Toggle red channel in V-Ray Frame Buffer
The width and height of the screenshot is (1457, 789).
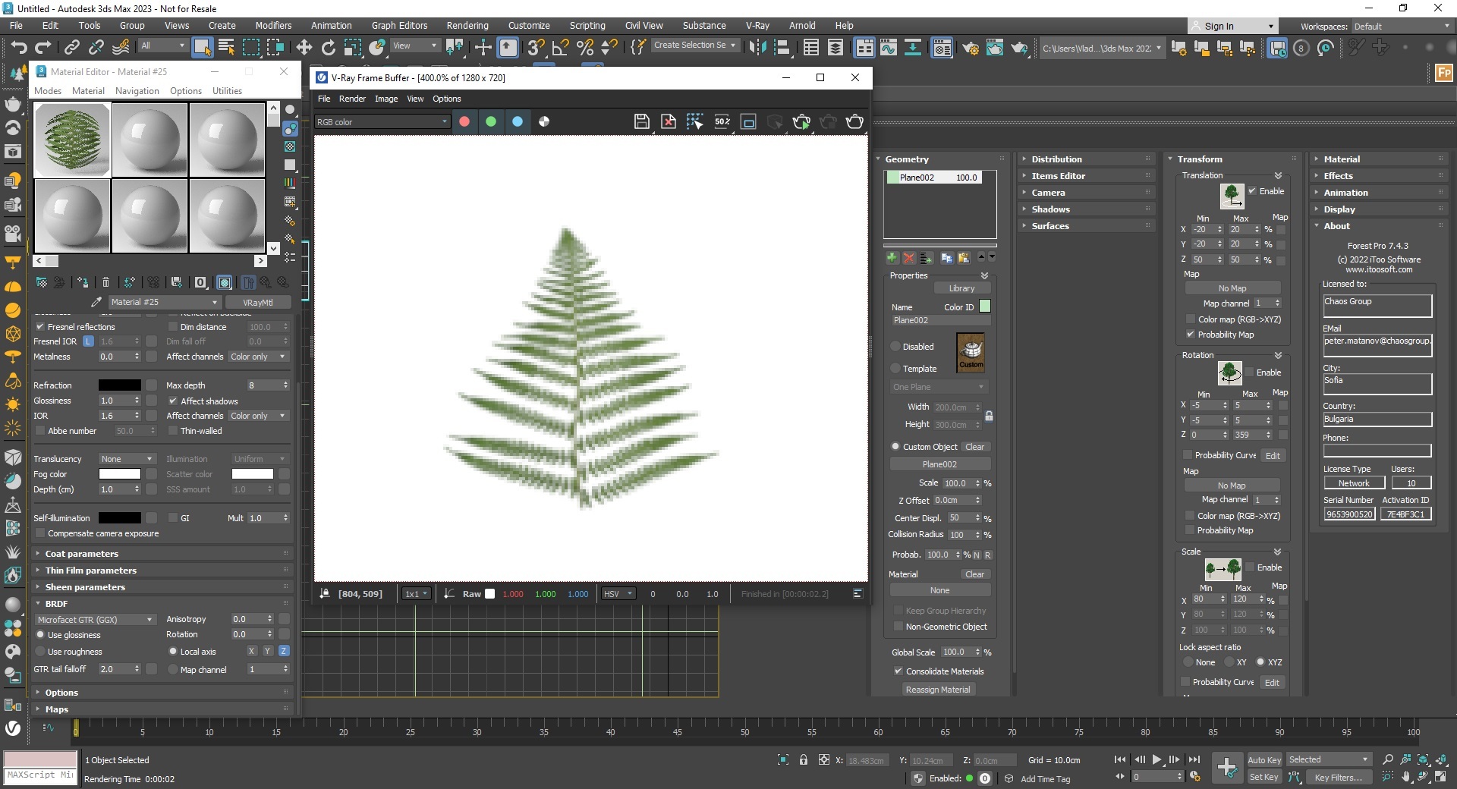pos(464,121)
